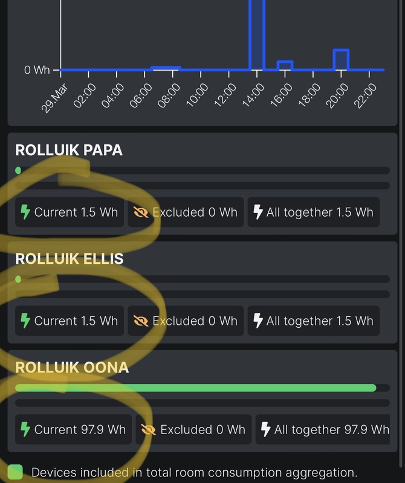Screen dimensions: 405x483
Task: Click the 20:00 bar in the chart
Action: pyautogui.click(x=341, y=60)
